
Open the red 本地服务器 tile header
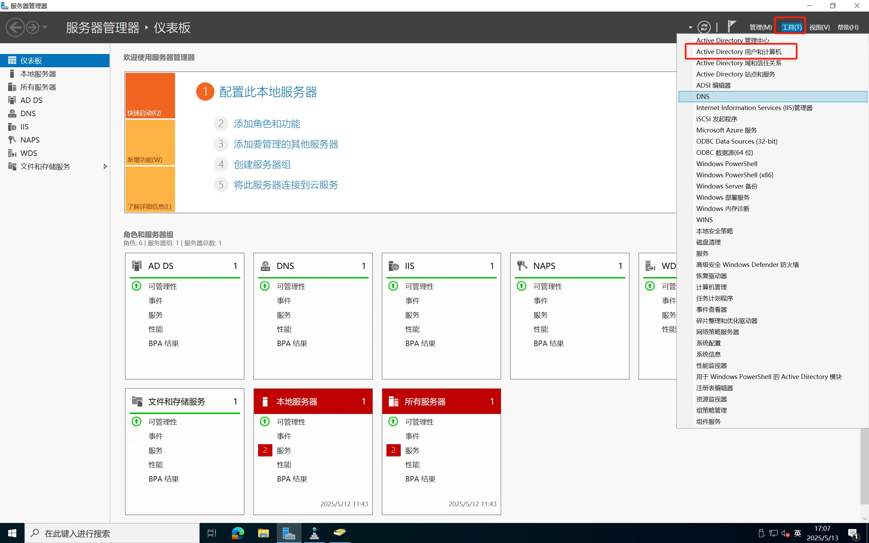[x=313, y=401]
